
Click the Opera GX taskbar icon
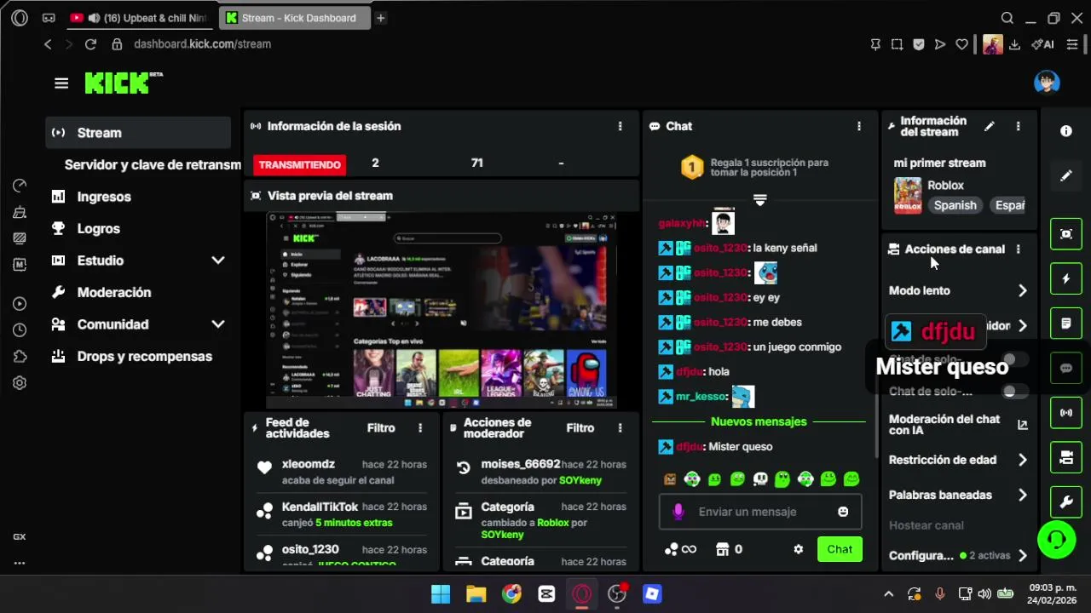click(581, 594)
